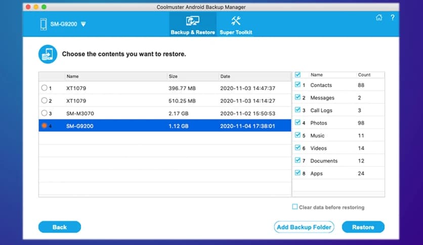Click the SM-G9200 name in backup list
The width and height of the screenshot is (423, 245).
79,126
